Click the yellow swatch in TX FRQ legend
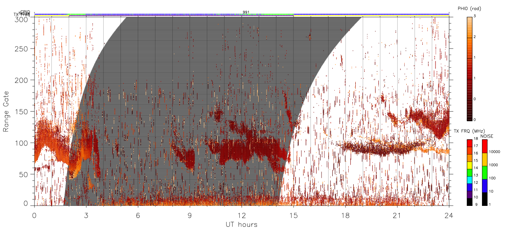505x233 pixels. click(x=470, y=165)
